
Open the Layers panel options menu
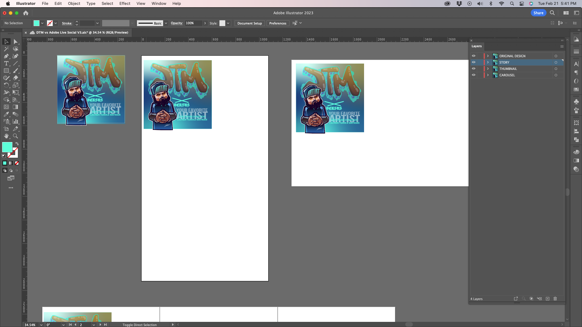pyautogui.click(x=562, y=46)
